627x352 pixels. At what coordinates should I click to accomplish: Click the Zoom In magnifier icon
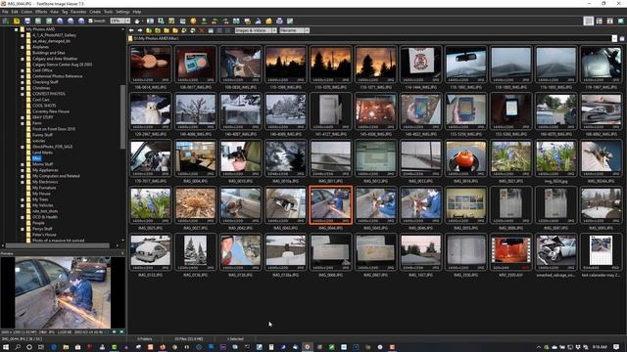point(60,21)
